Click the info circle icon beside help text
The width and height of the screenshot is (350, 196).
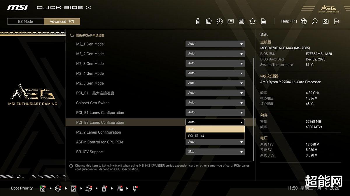point(71,166)
